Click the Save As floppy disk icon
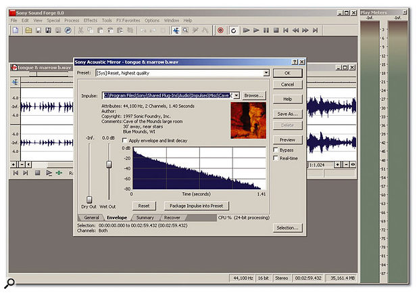Screen dimensions: 419x293 pos(49,30)
